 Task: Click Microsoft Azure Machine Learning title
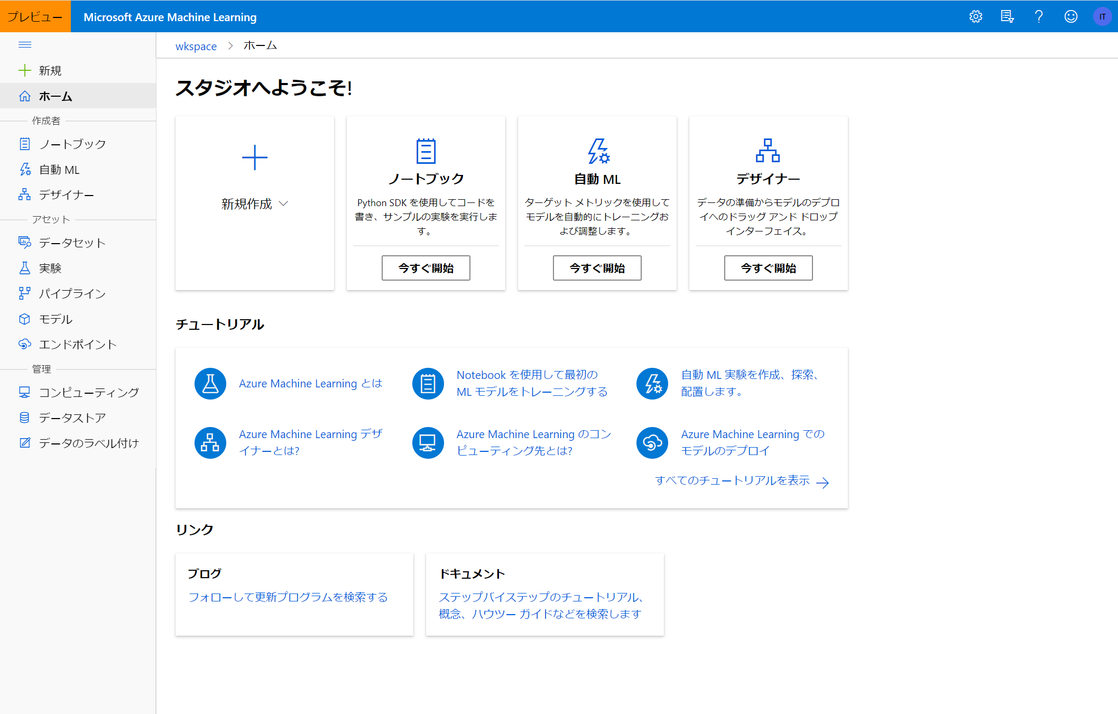coord(170,17)
